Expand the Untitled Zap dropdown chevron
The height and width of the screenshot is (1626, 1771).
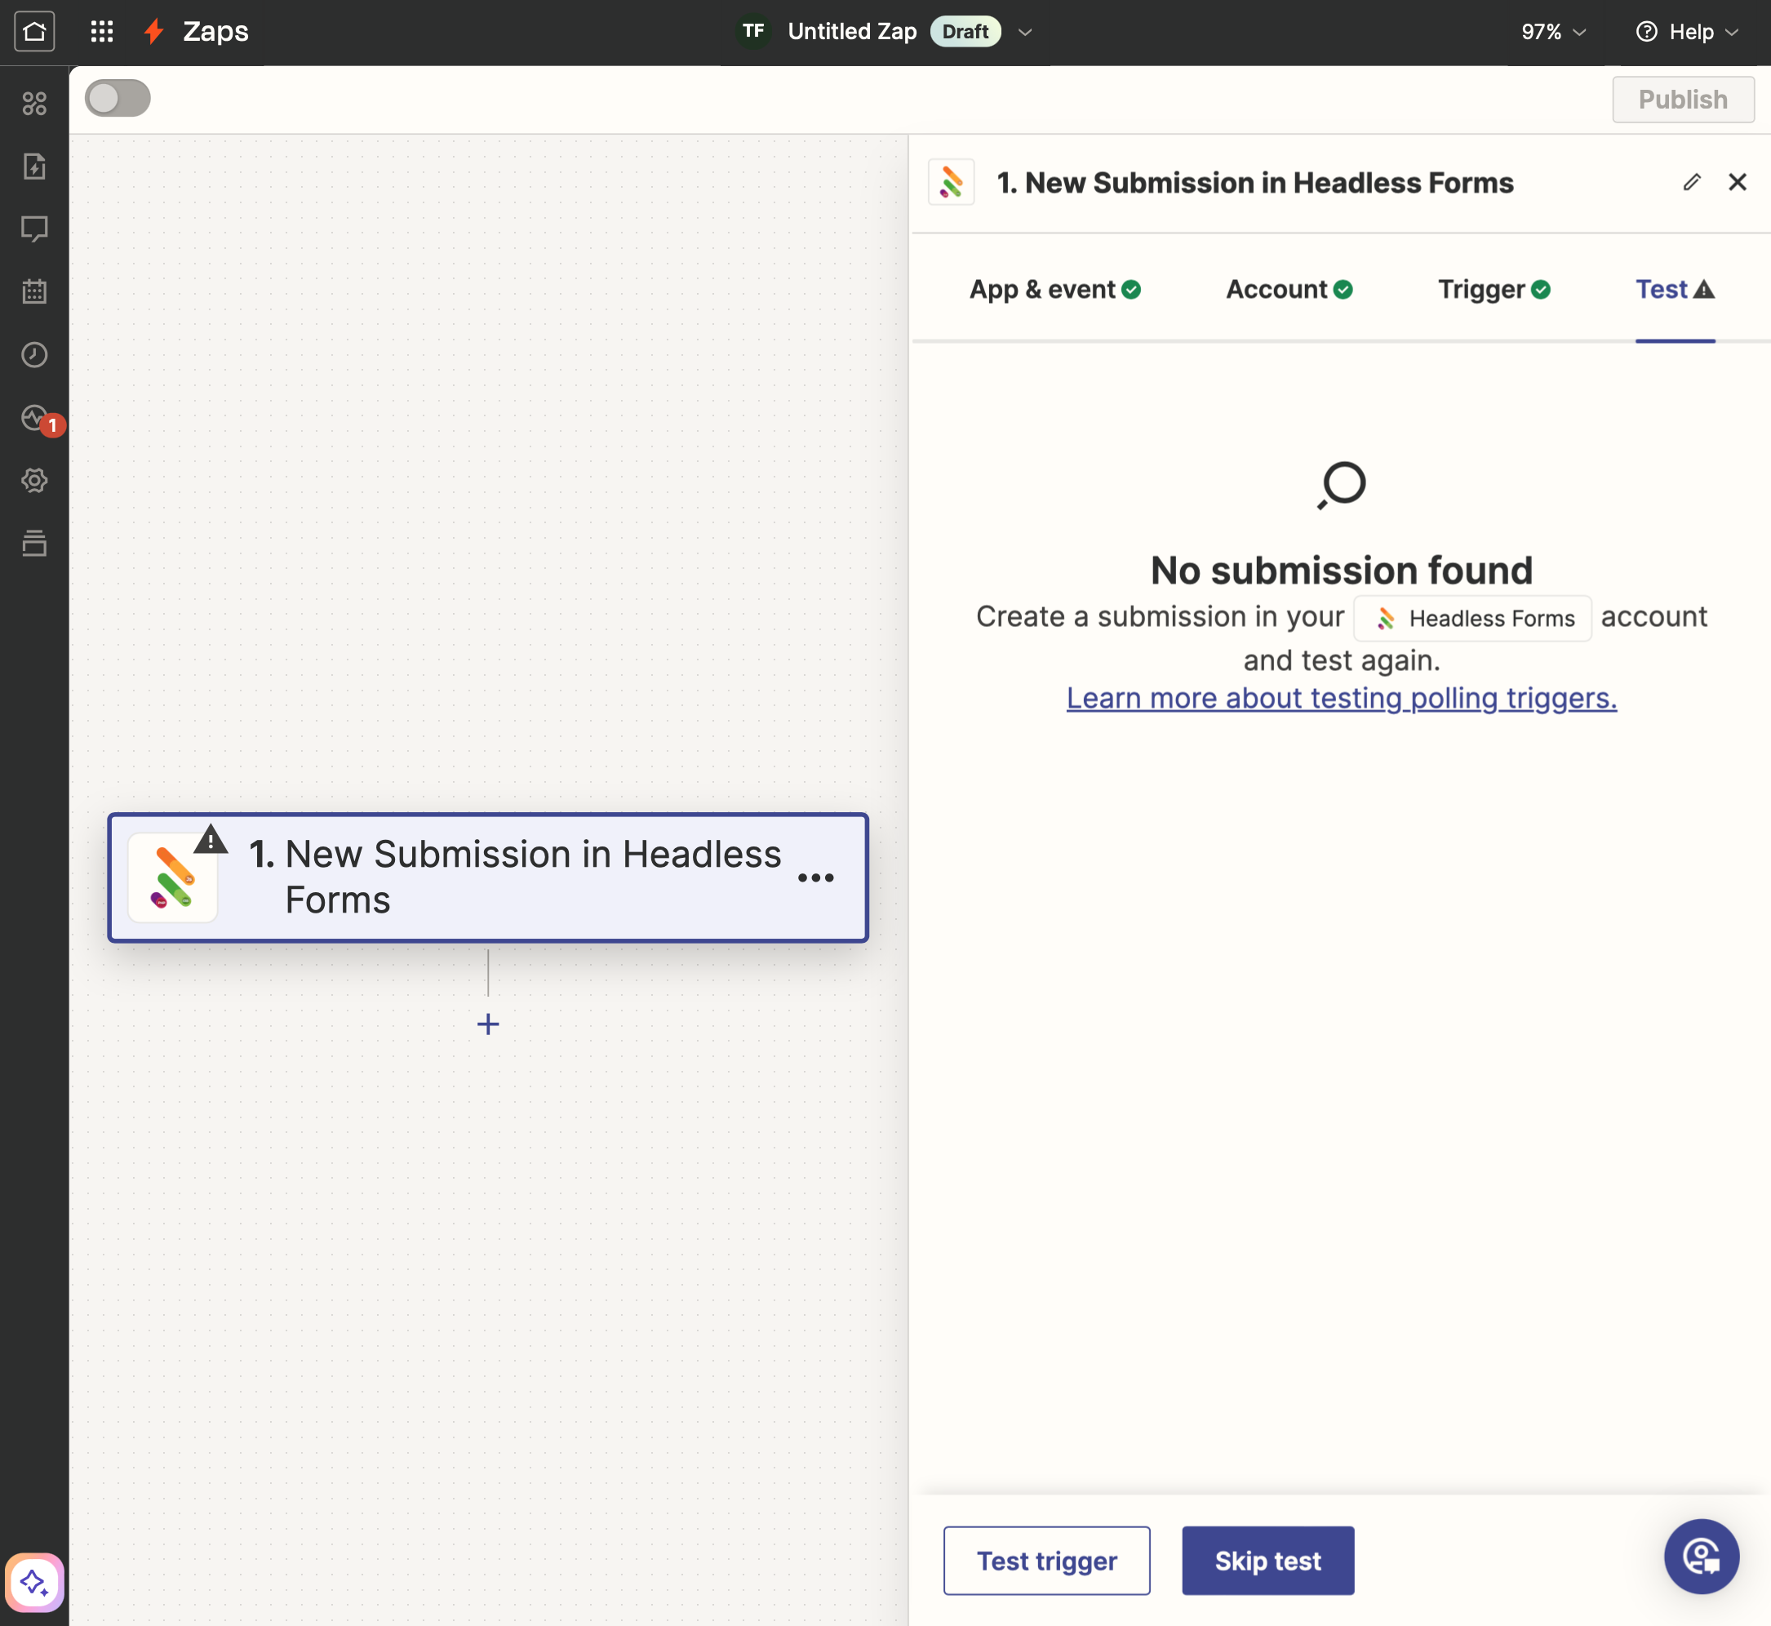click(1025, 33)
